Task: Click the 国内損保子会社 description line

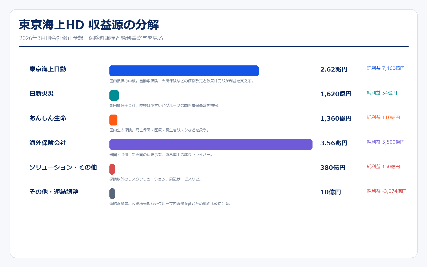Action: click(165, 105)
